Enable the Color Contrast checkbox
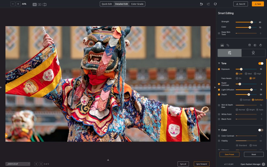This screenshot has width=267, height=167. pyautogui.click(x=219, y=136)
